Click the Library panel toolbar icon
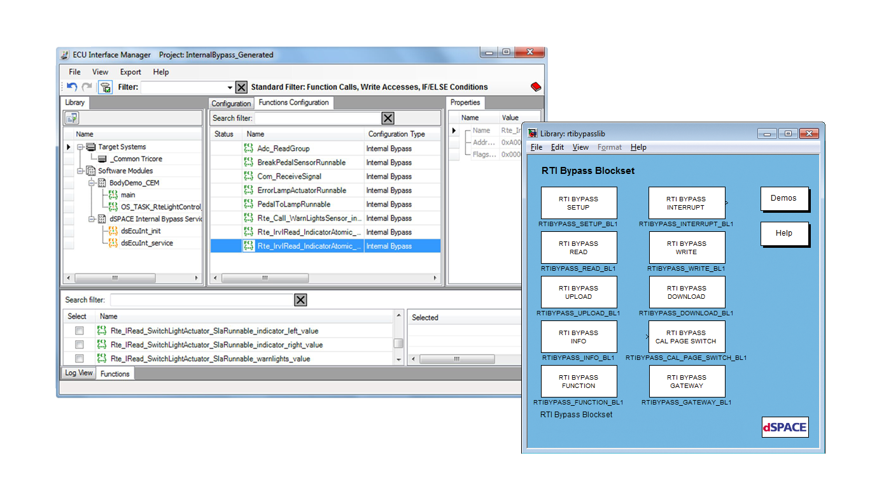 (x=71, y=118)
